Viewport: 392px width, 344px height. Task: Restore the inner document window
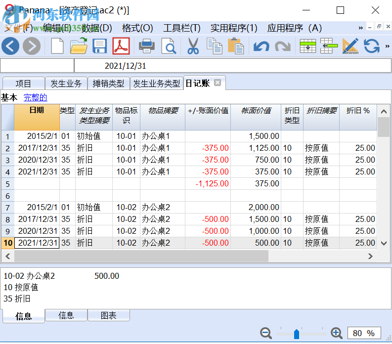point(379,26)
